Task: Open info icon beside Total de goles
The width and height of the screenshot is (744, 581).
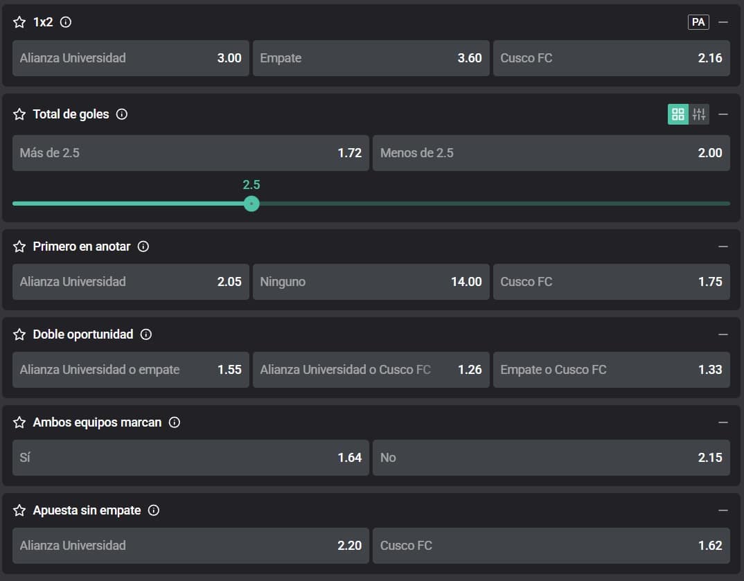Action: (122, 114)
